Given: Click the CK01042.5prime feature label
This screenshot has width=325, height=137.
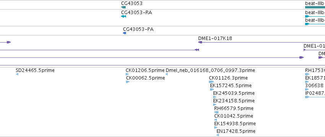Looking at the screenshot, I should tap(234, 116).
